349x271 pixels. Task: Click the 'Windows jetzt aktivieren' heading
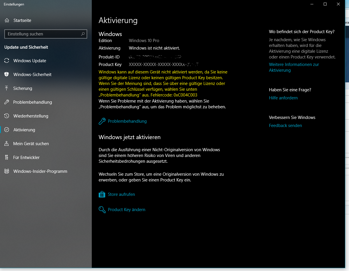(x=129, y=137)
